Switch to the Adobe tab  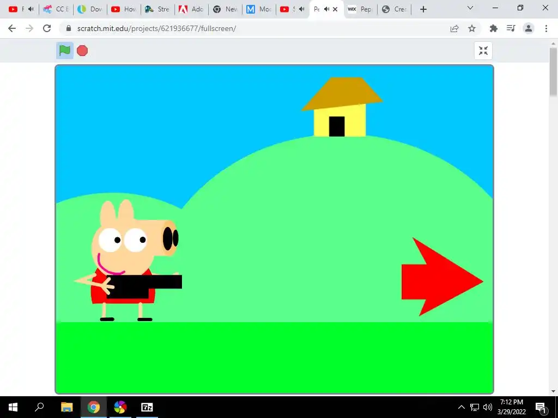tap(191, 9)
